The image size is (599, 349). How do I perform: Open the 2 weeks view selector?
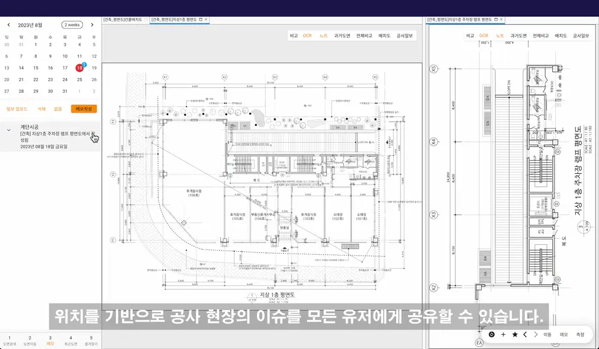pyautogui.click(x=72, y=25)
